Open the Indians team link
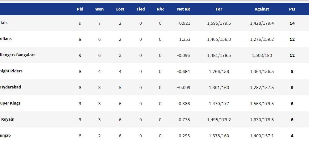 6,39
